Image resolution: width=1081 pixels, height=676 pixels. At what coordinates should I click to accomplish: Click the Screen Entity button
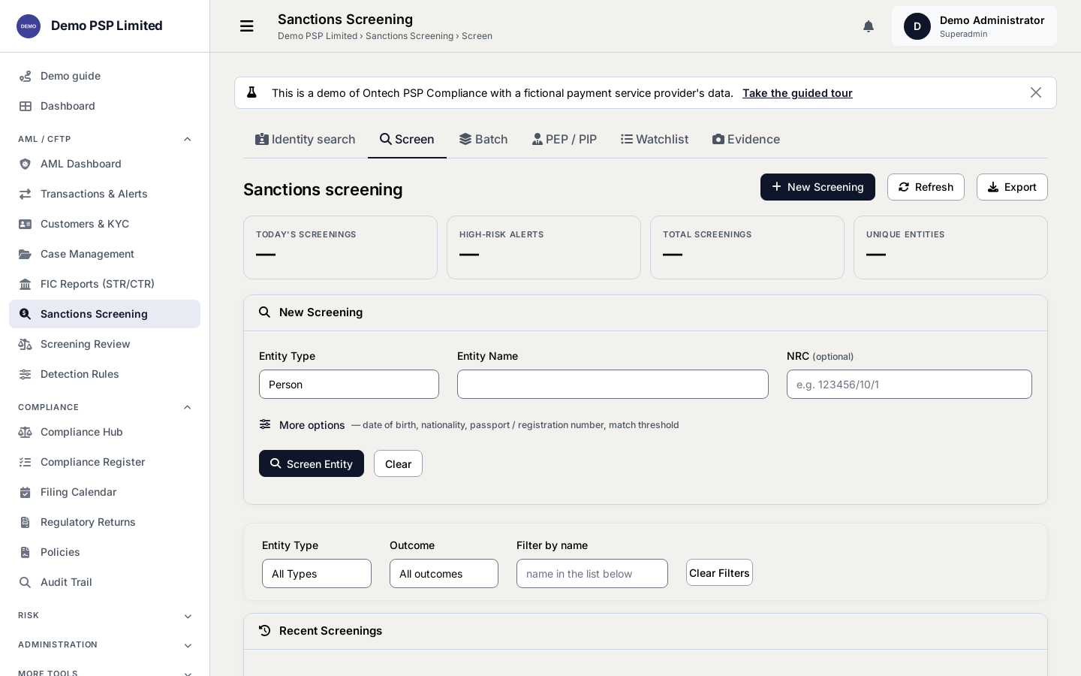312,463
